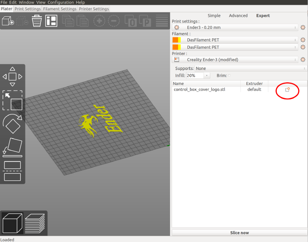Select the Place on face tool

click(12, 147)
